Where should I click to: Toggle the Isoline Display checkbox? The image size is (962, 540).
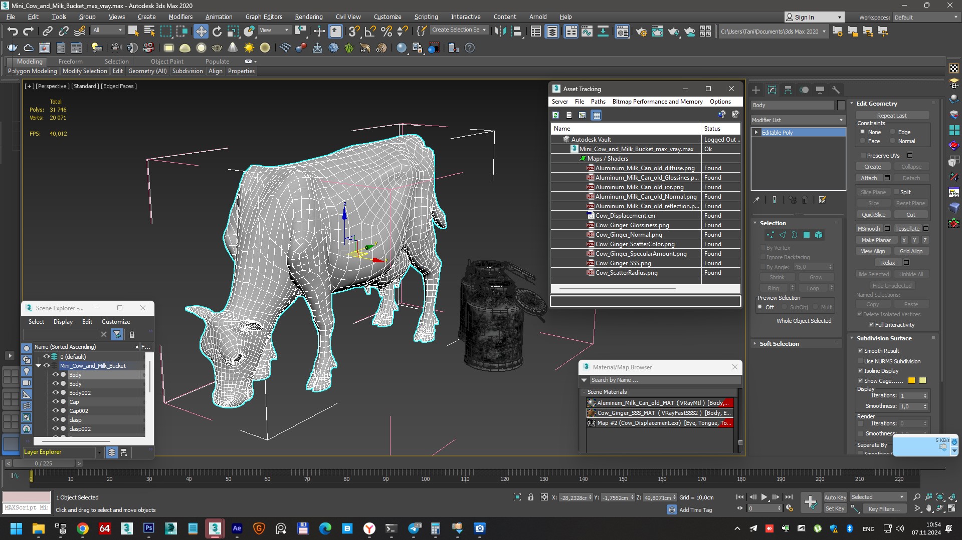(860, 371)
